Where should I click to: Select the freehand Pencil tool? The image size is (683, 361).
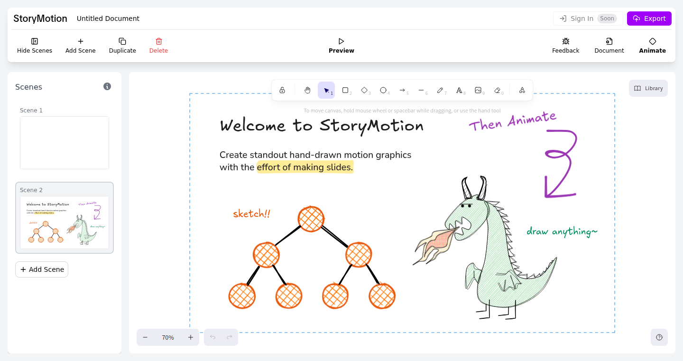tap(440, 90)
